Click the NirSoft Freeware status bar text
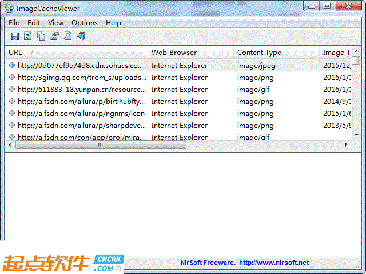Image resolution: width=366 pixels, height=274 pixels. 208,263
